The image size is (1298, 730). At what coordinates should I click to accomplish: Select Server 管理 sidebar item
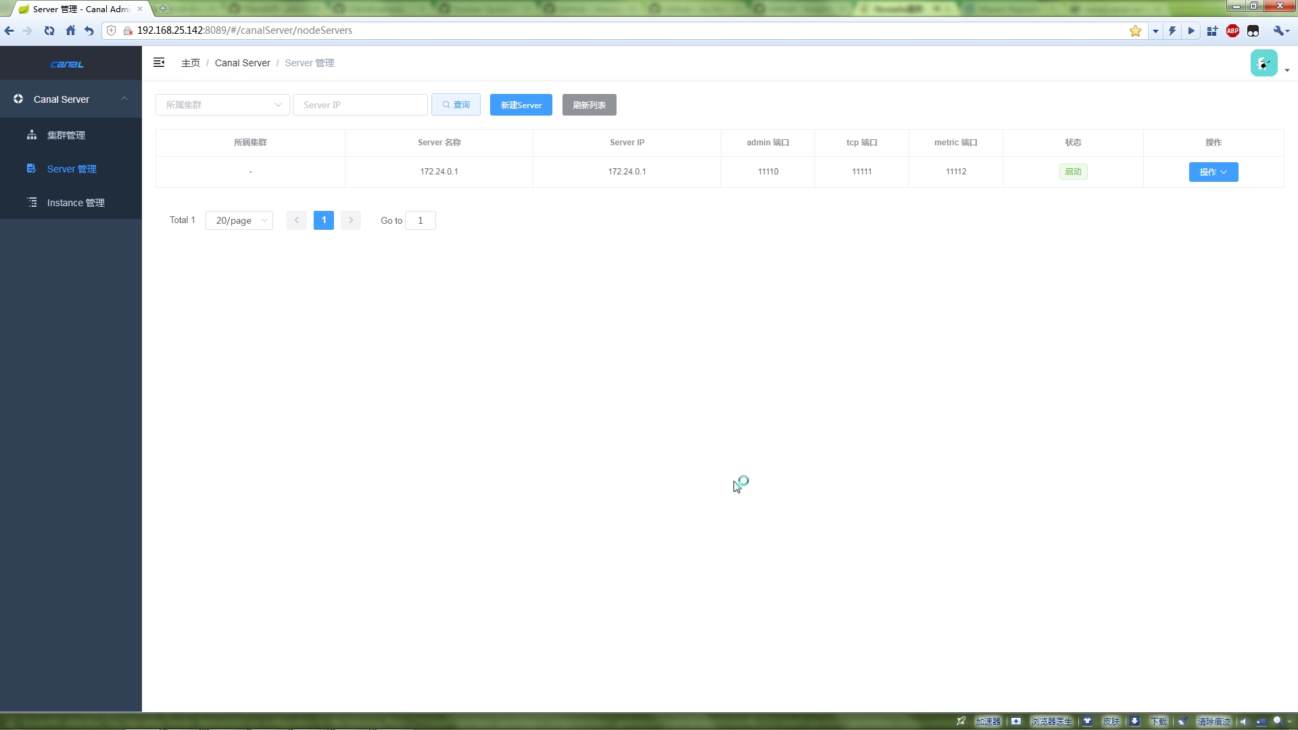coord(72,169)
